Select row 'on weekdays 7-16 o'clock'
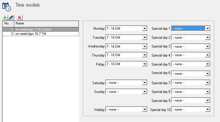 coord(41,29)
